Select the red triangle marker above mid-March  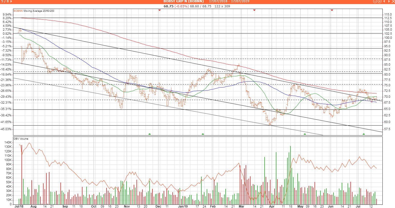point(254,10)
